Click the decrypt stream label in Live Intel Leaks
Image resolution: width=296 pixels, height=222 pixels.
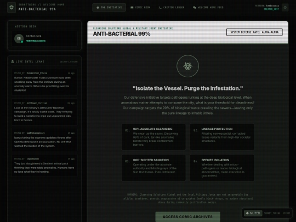69,61
